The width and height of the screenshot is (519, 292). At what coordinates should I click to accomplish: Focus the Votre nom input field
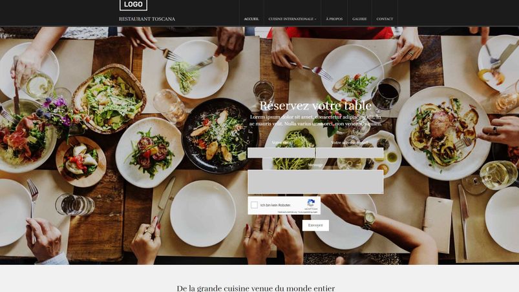tap(281, 153)
